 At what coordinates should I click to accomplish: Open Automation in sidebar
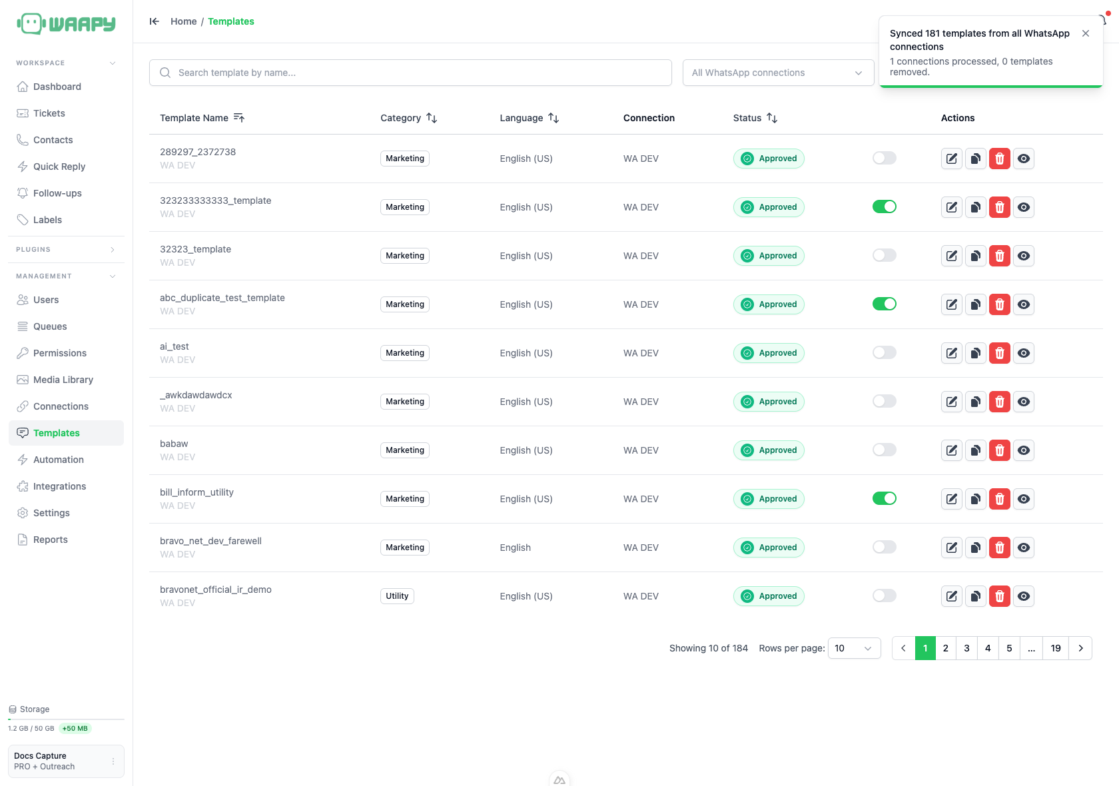(x=66, y=460)
